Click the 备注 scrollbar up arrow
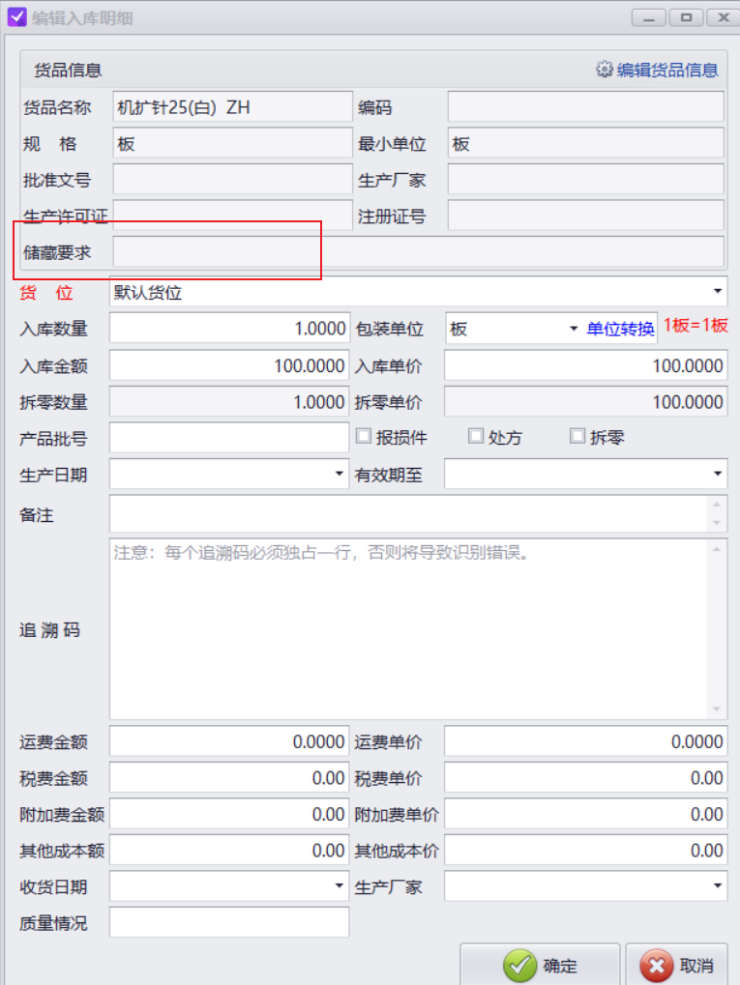 tap(717, 504)
